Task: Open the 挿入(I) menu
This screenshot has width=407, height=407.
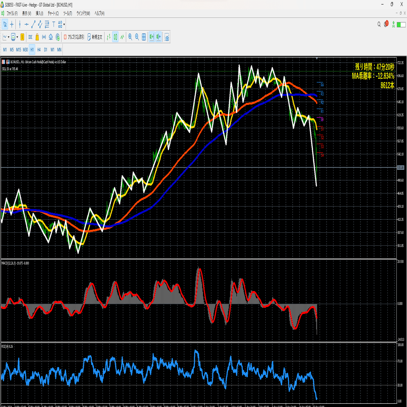Action: tap(40, 13)
